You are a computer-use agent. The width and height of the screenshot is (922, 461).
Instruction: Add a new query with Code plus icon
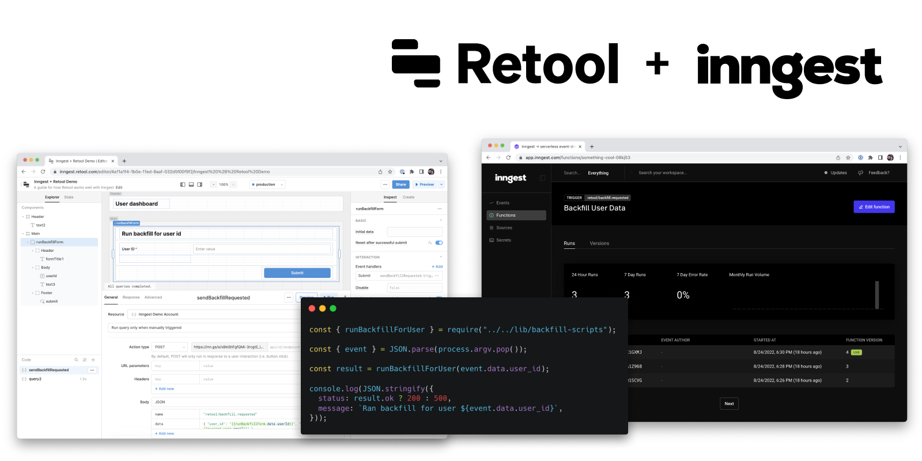coord(93,360)
